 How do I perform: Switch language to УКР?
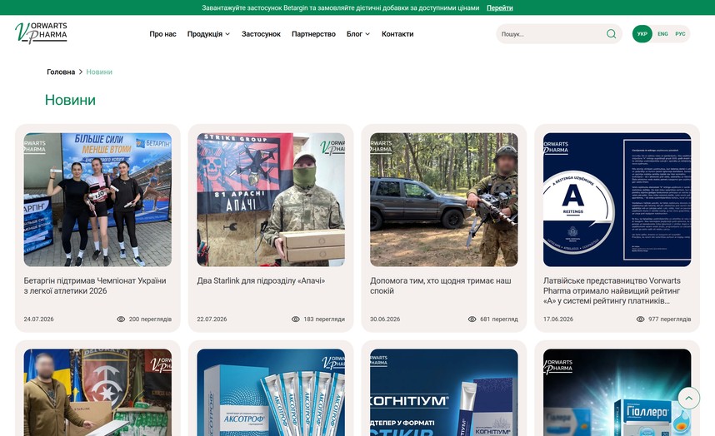[x=642, y=33]
